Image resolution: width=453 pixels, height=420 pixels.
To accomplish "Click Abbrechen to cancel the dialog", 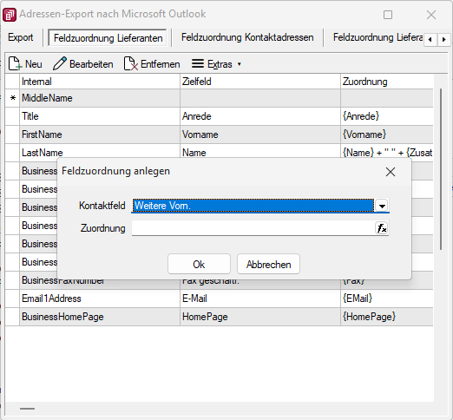I will (x=268, y=264).
